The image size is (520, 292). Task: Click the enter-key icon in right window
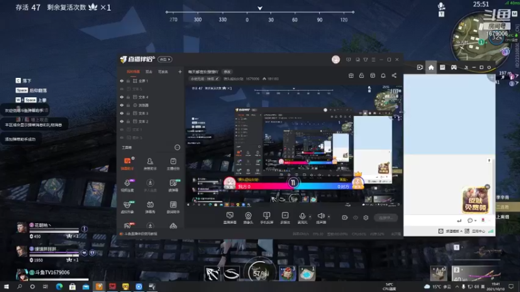pos(459,221)
